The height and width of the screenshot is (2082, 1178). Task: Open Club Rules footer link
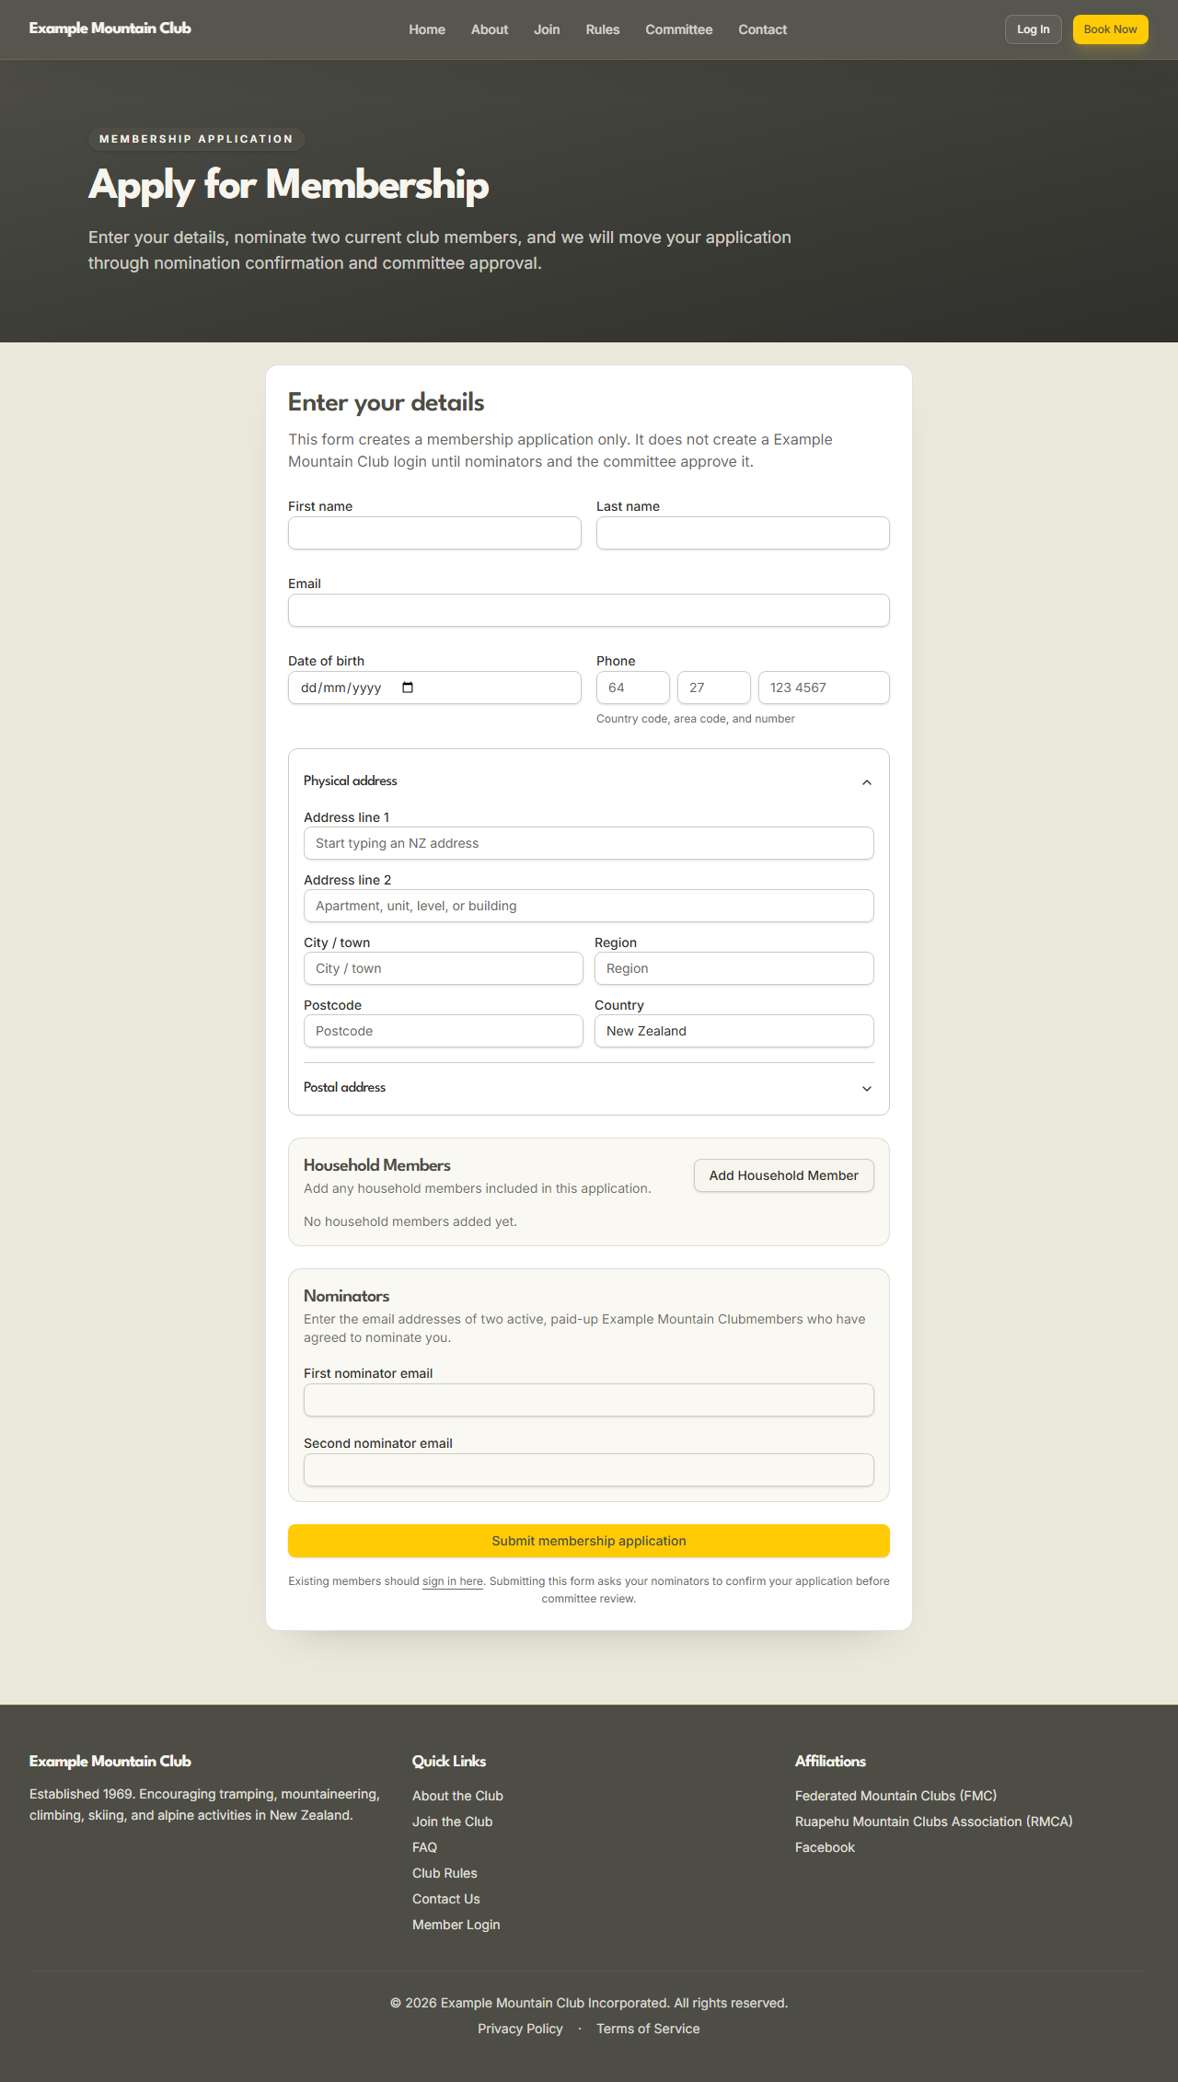(445, 1873)
